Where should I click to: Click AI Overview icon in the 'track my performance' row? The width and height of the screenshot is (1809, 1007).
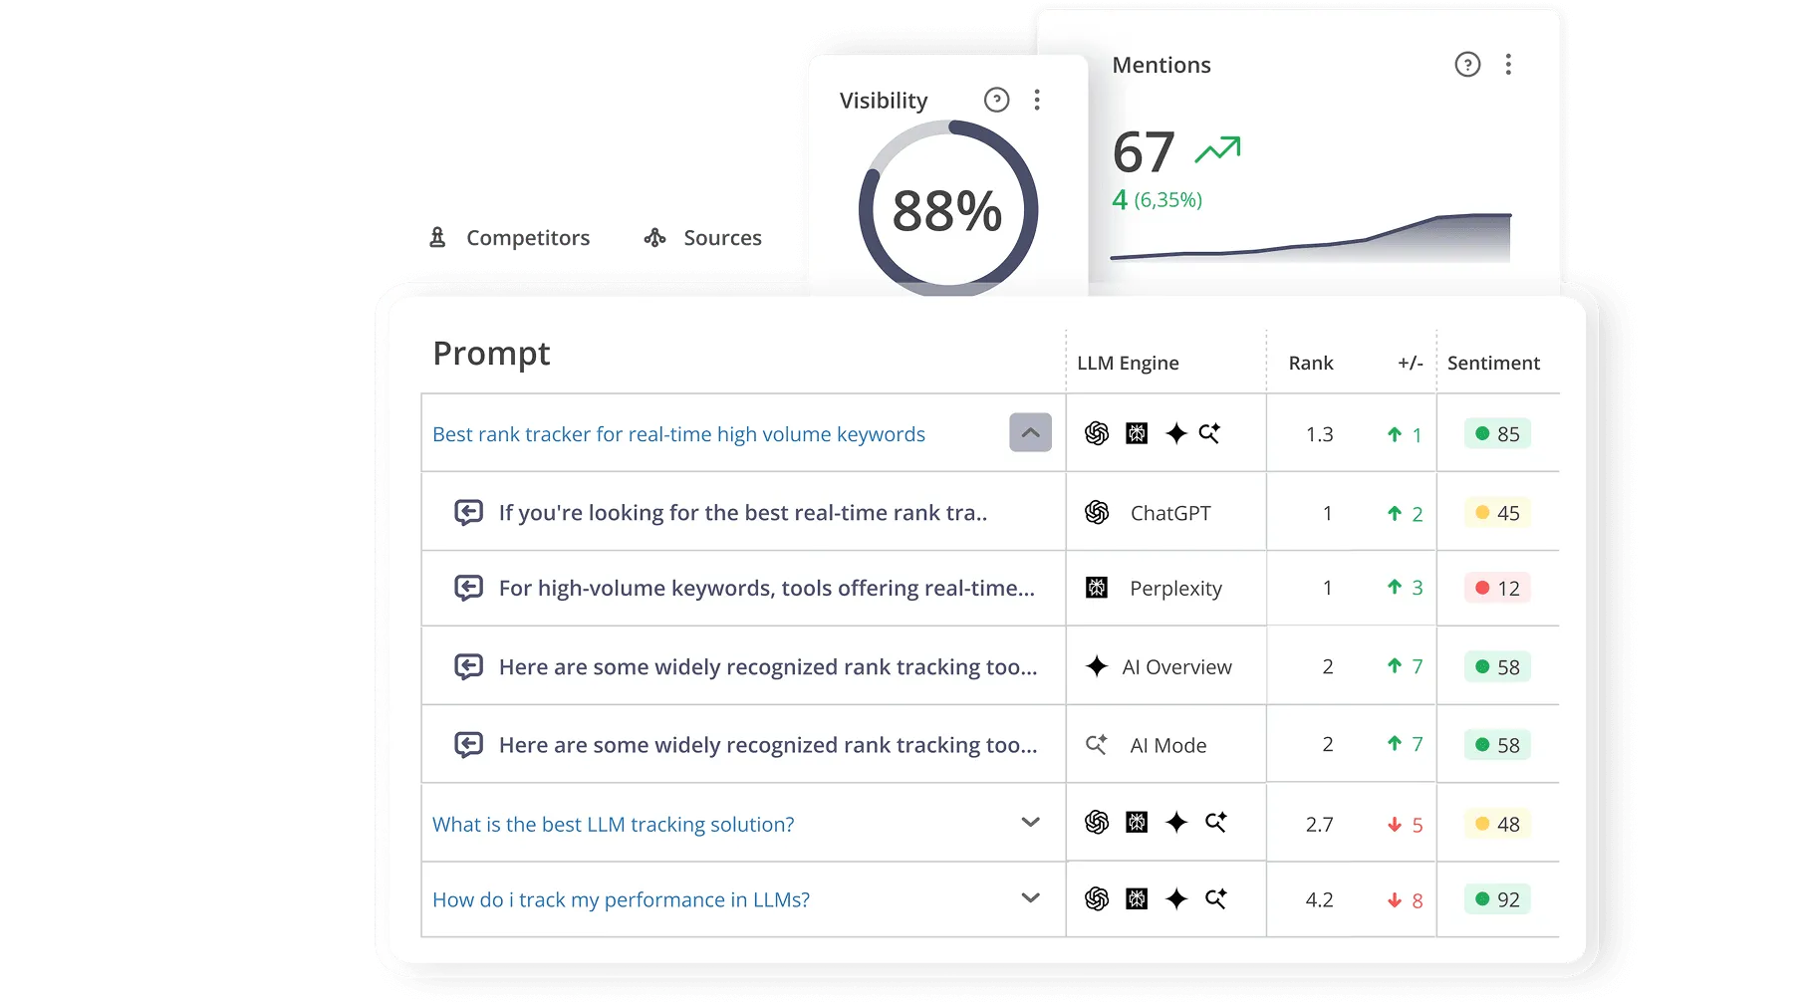pyautogui.click(x=1176, y=898)
